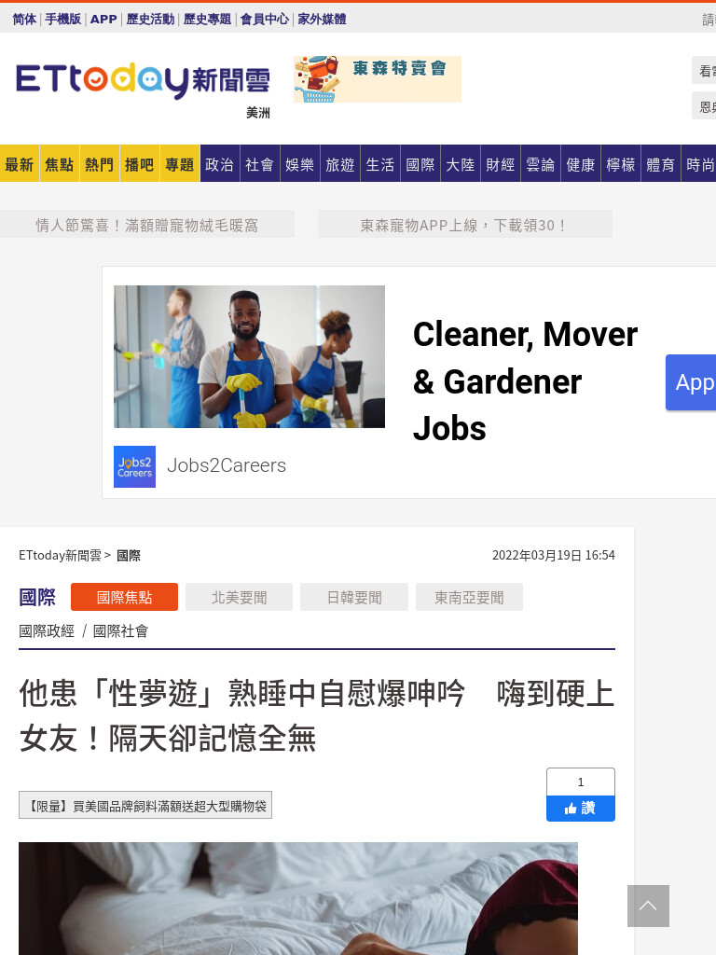
Task: Choose the 日韓要聞 category button
Action: point(354,597)
